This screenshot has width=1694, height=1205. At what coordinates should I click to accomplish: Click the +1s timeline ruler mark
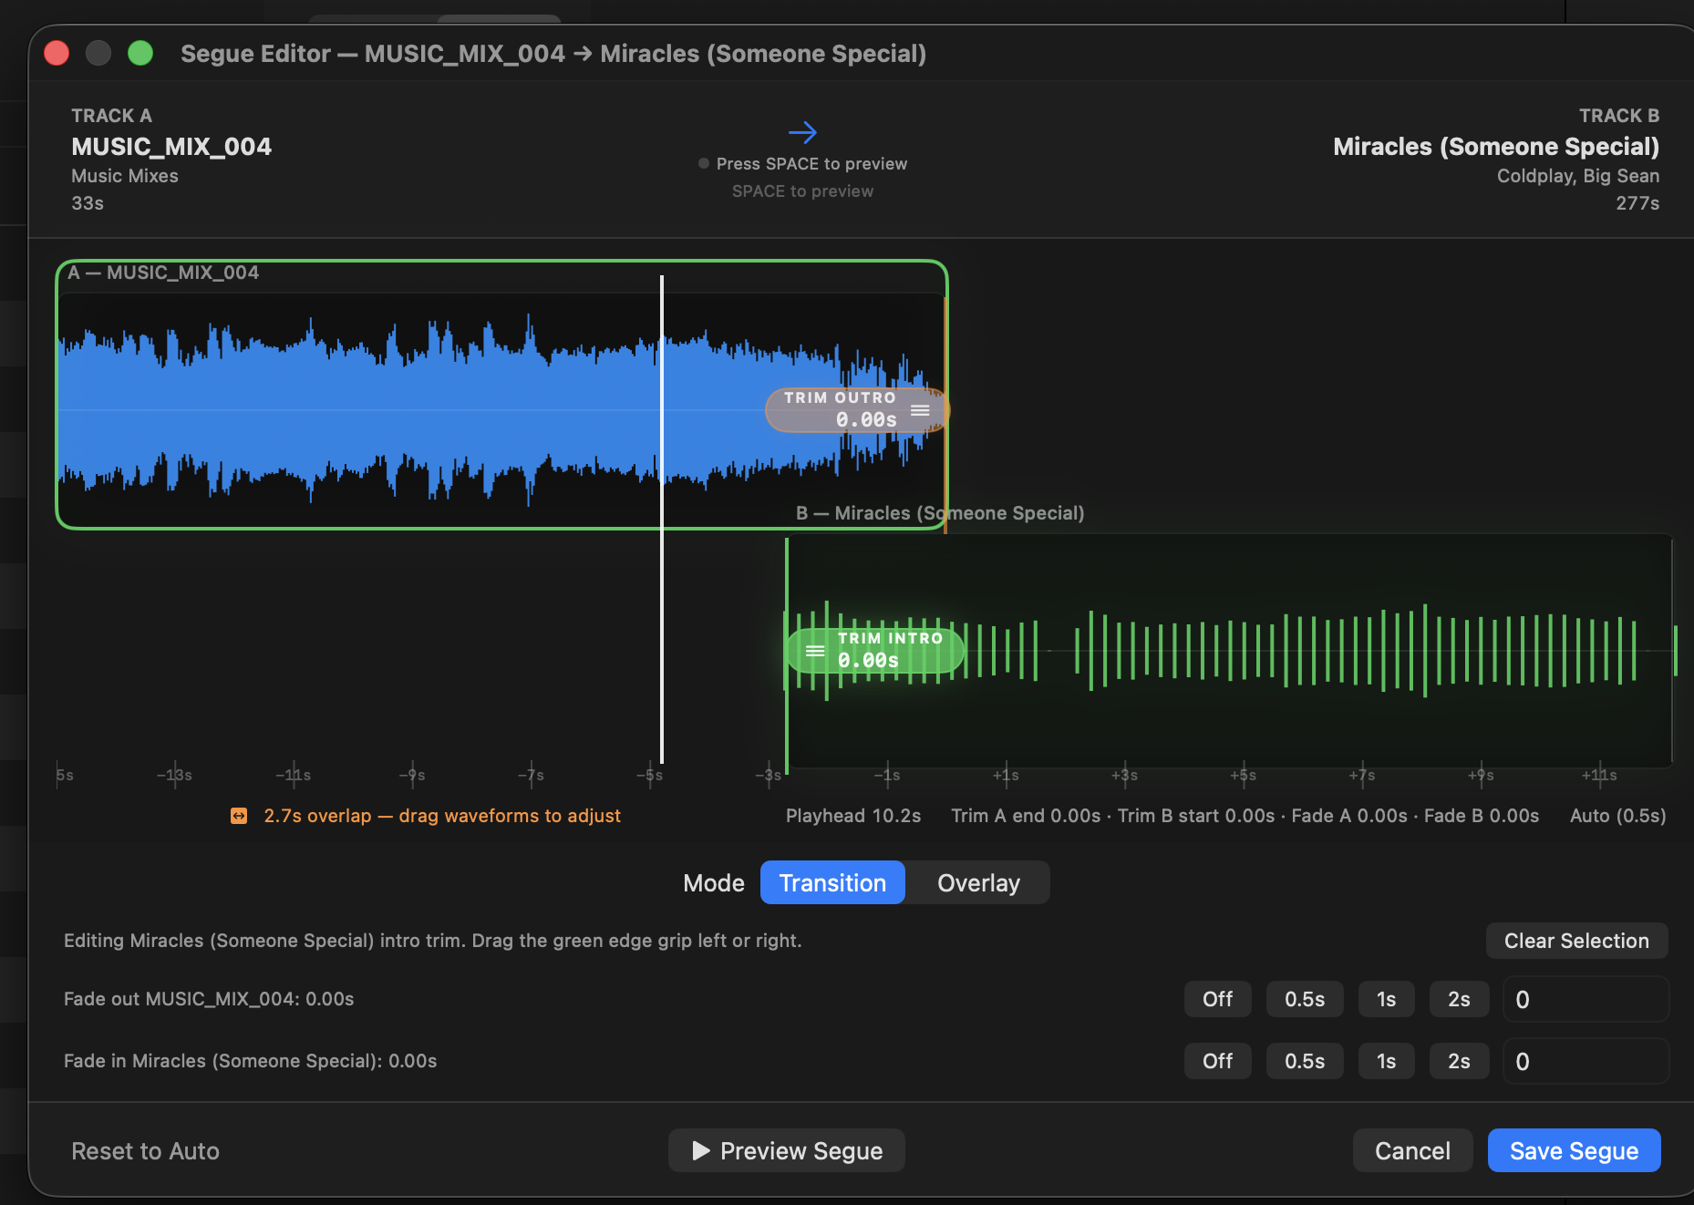click(1006, 775)
